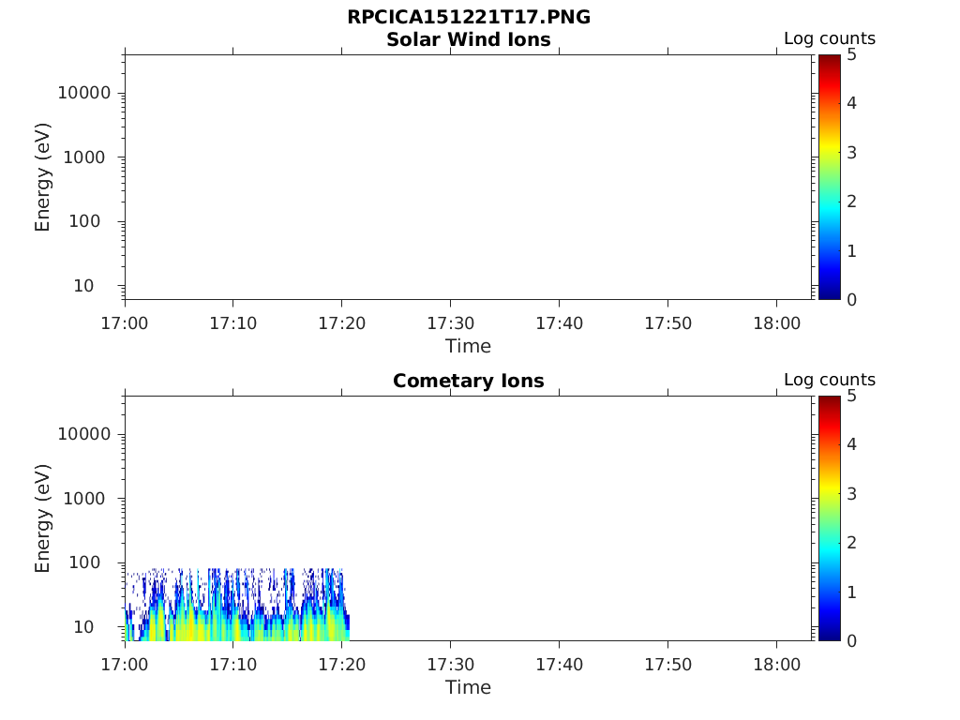
Task: Select the Solar Wind Ions plot title
Action: (x=469, y=39)
